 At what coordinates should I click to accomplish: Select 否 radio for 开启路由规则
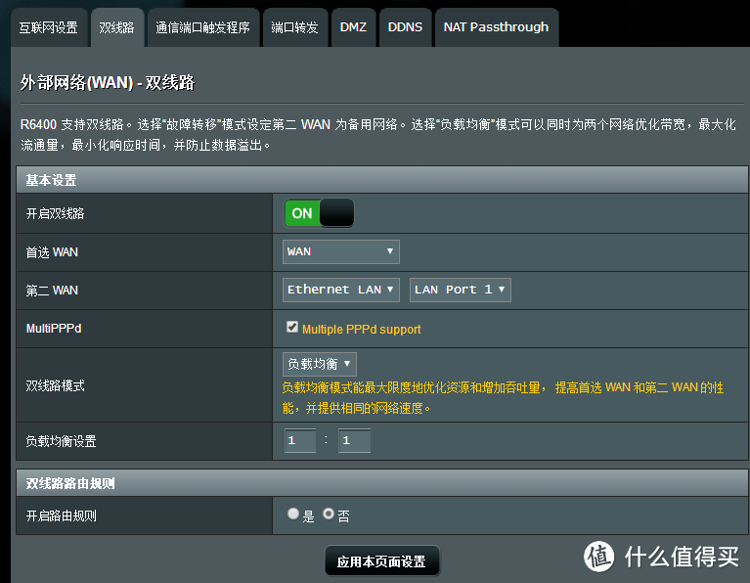tap(329, 514)
